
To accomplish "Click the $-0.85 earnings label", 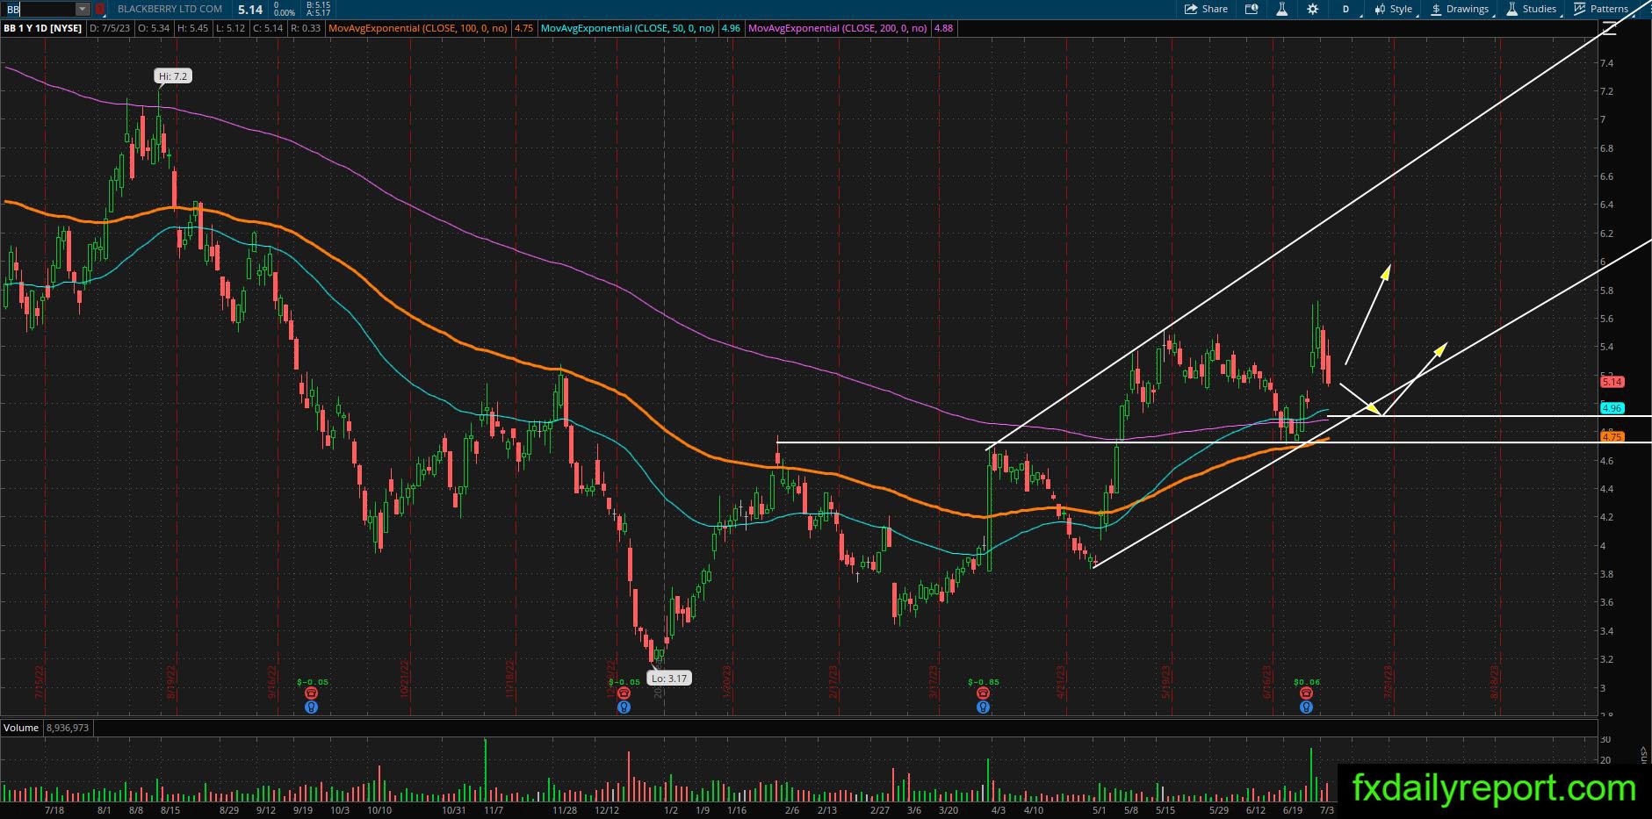I will [x=983, y=682].
